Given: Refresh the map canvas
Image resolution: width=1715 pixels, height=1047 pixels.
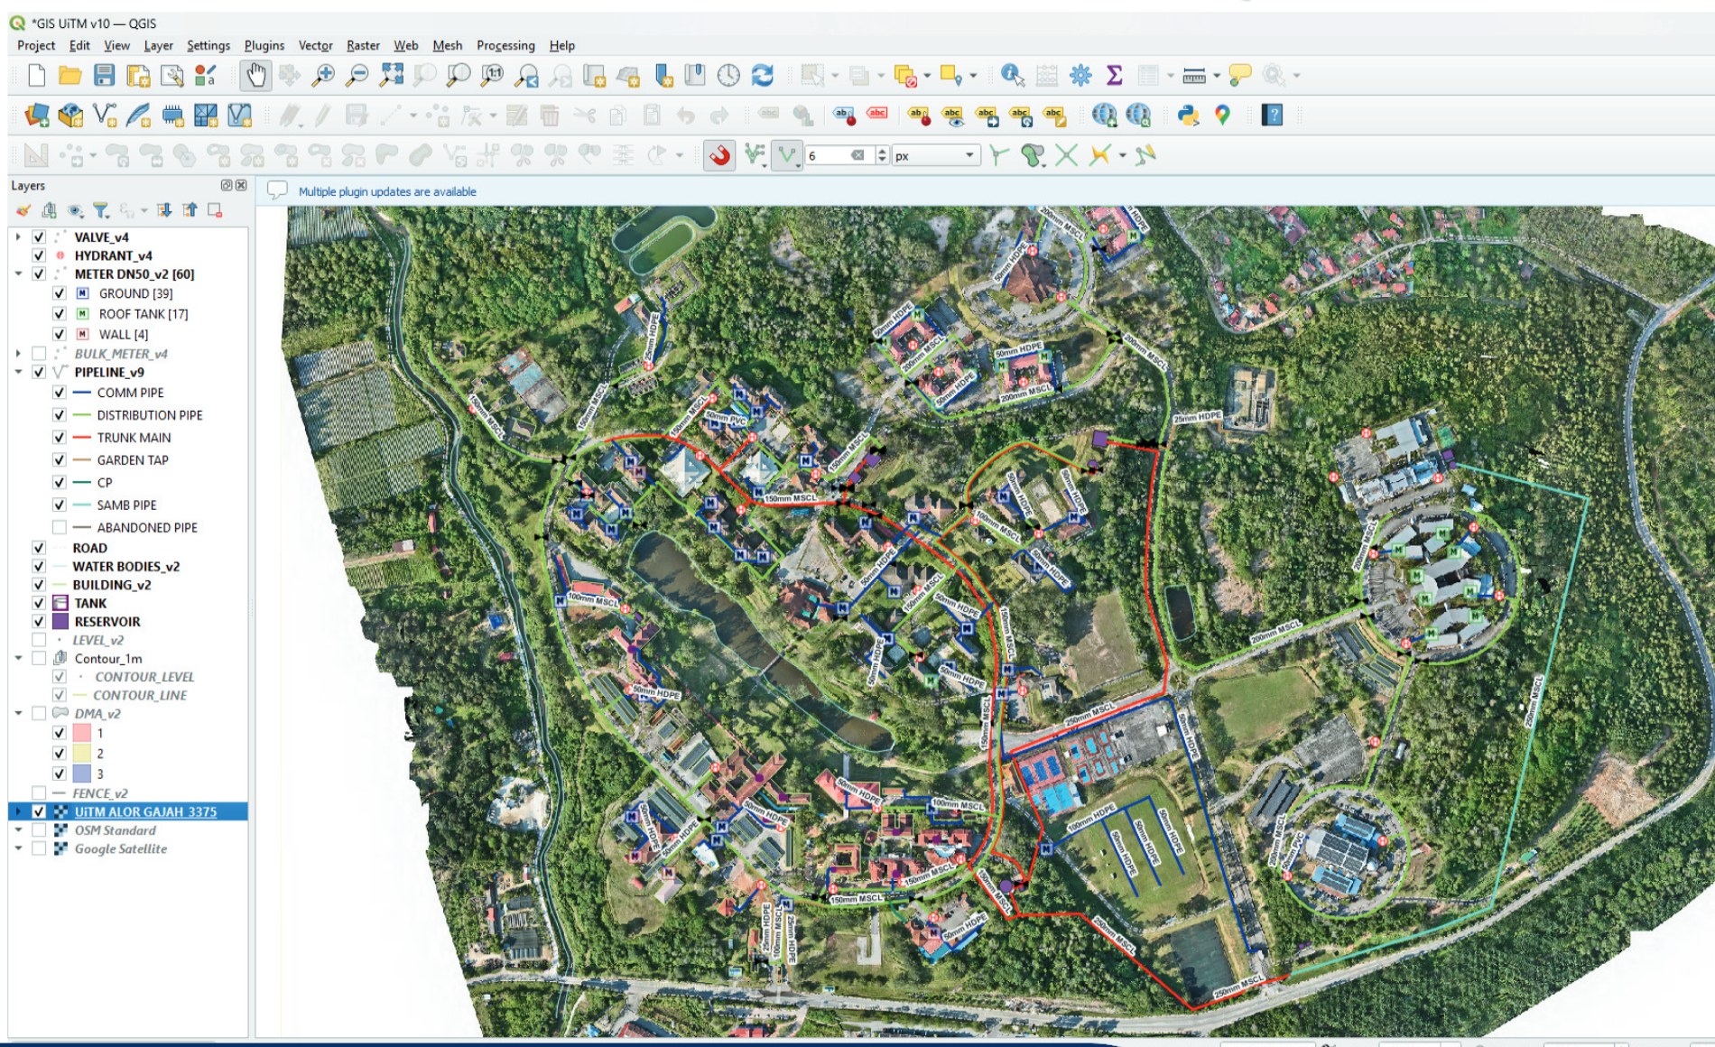Looking at the screenshot, I should [x=763, y=76].
